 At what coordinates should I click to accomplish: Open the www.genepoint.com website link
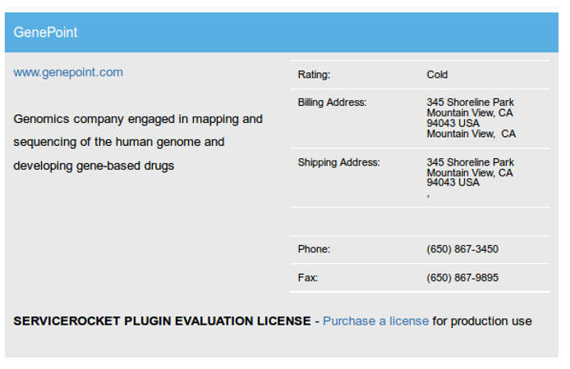(68, 72)
